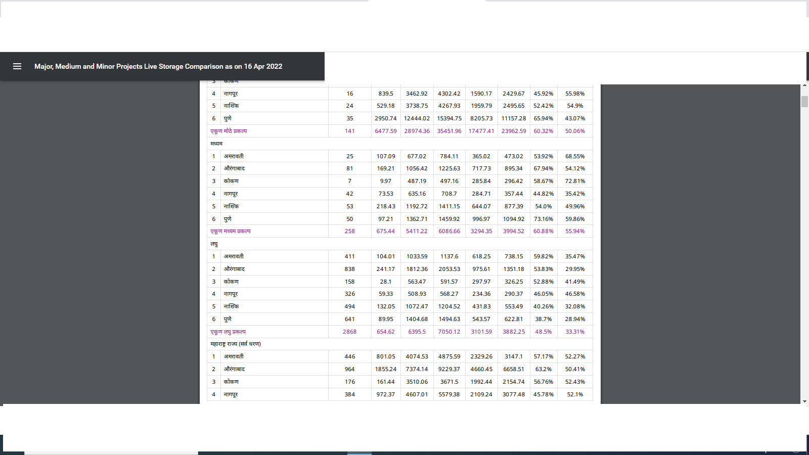Image resolution: width=809 pixels, height=455 pixels.
Task: Click the 'मध्यम' section header
Action: coord(216,144)
